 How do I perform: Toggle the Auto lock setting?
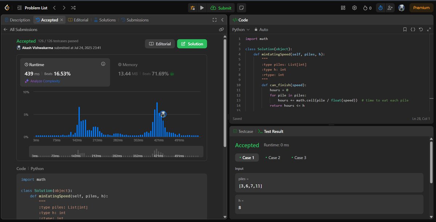click(261, 29)
